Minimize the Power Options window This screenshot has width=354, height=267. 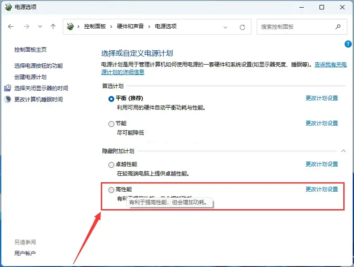click(x=302, y=7)
